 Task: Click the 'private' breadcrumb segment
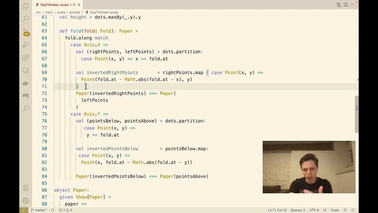point(75,12)
